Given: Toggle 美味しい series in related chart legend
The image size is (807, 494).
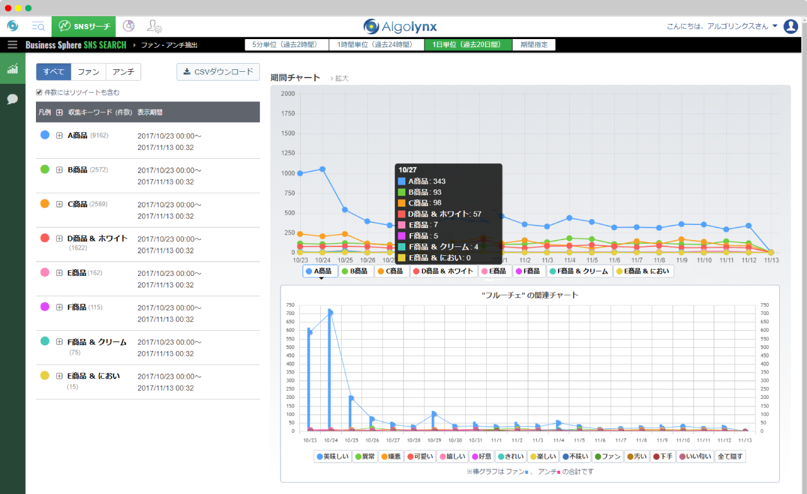Looking at the screenshot, I should coord(332,456).
